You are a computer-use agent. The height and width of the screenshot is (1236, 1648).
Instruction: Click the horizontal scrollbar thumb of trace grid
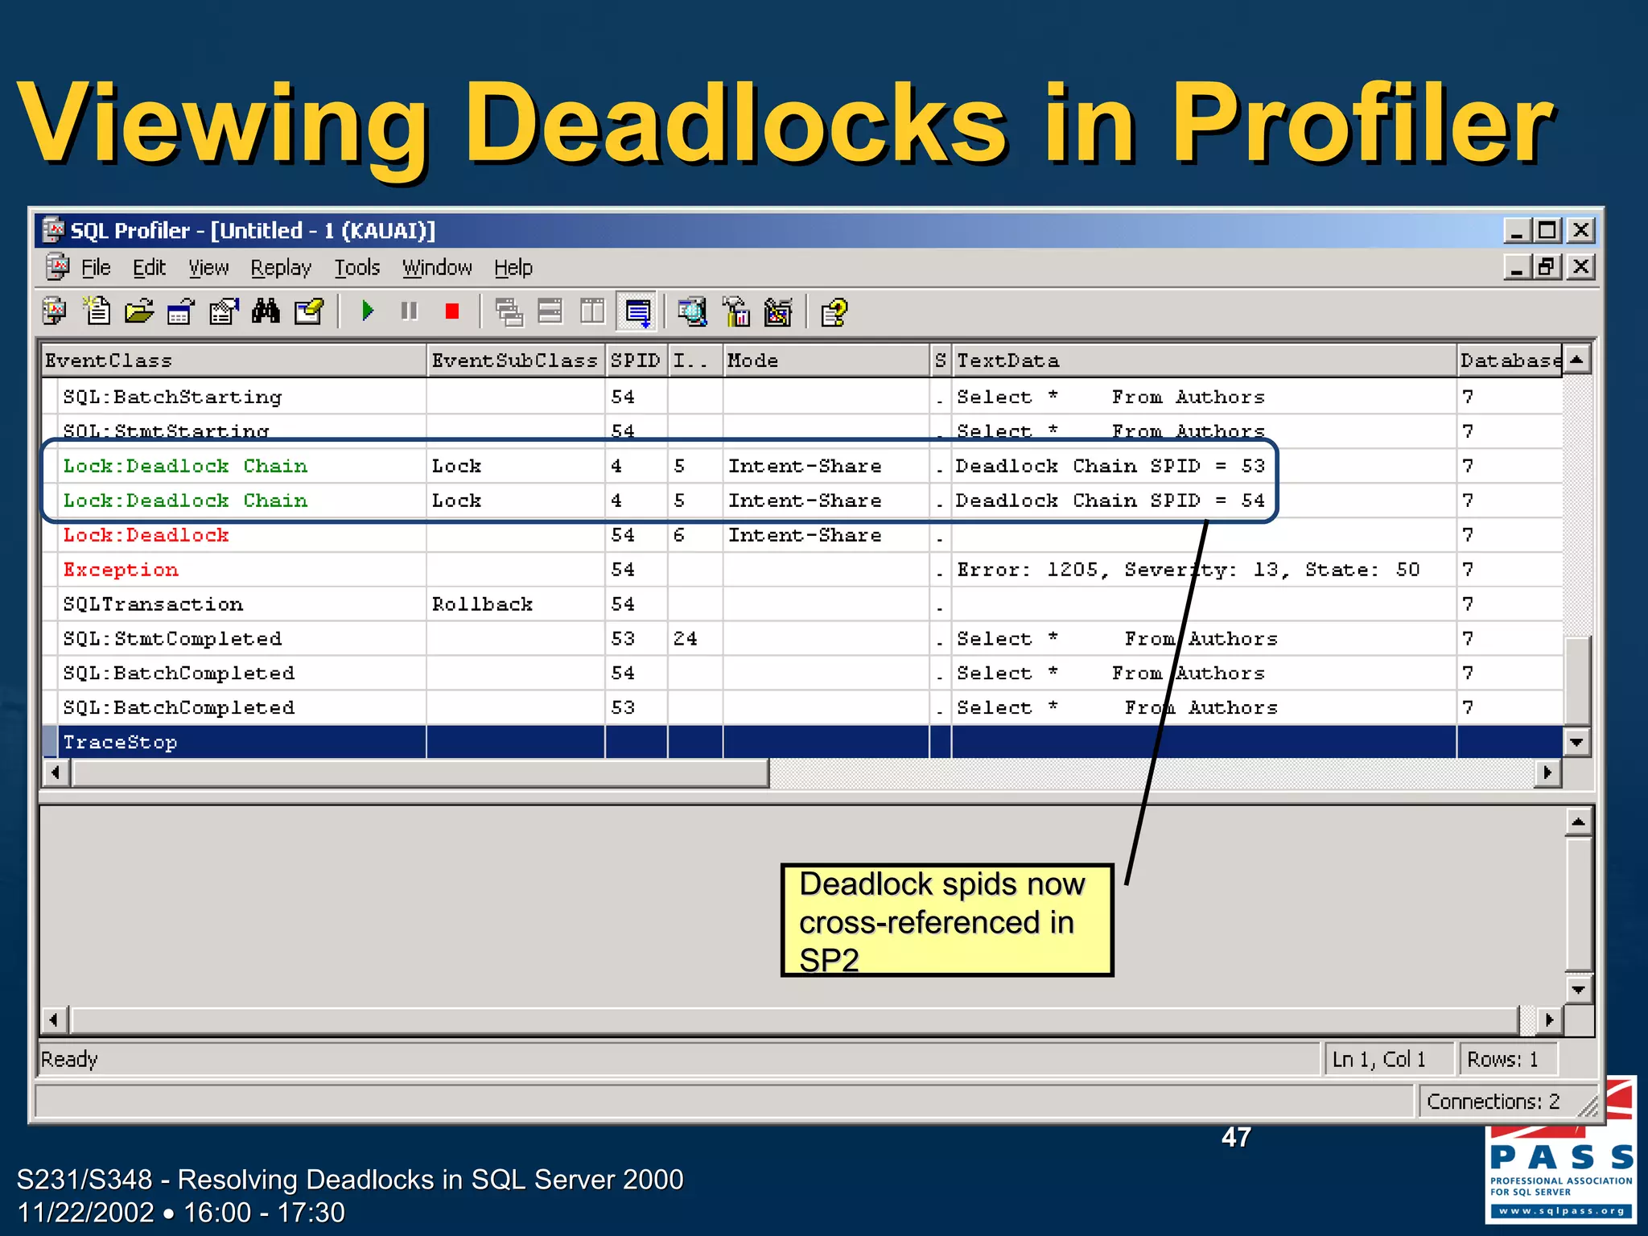pyautogui.click(x=418, y=773)
